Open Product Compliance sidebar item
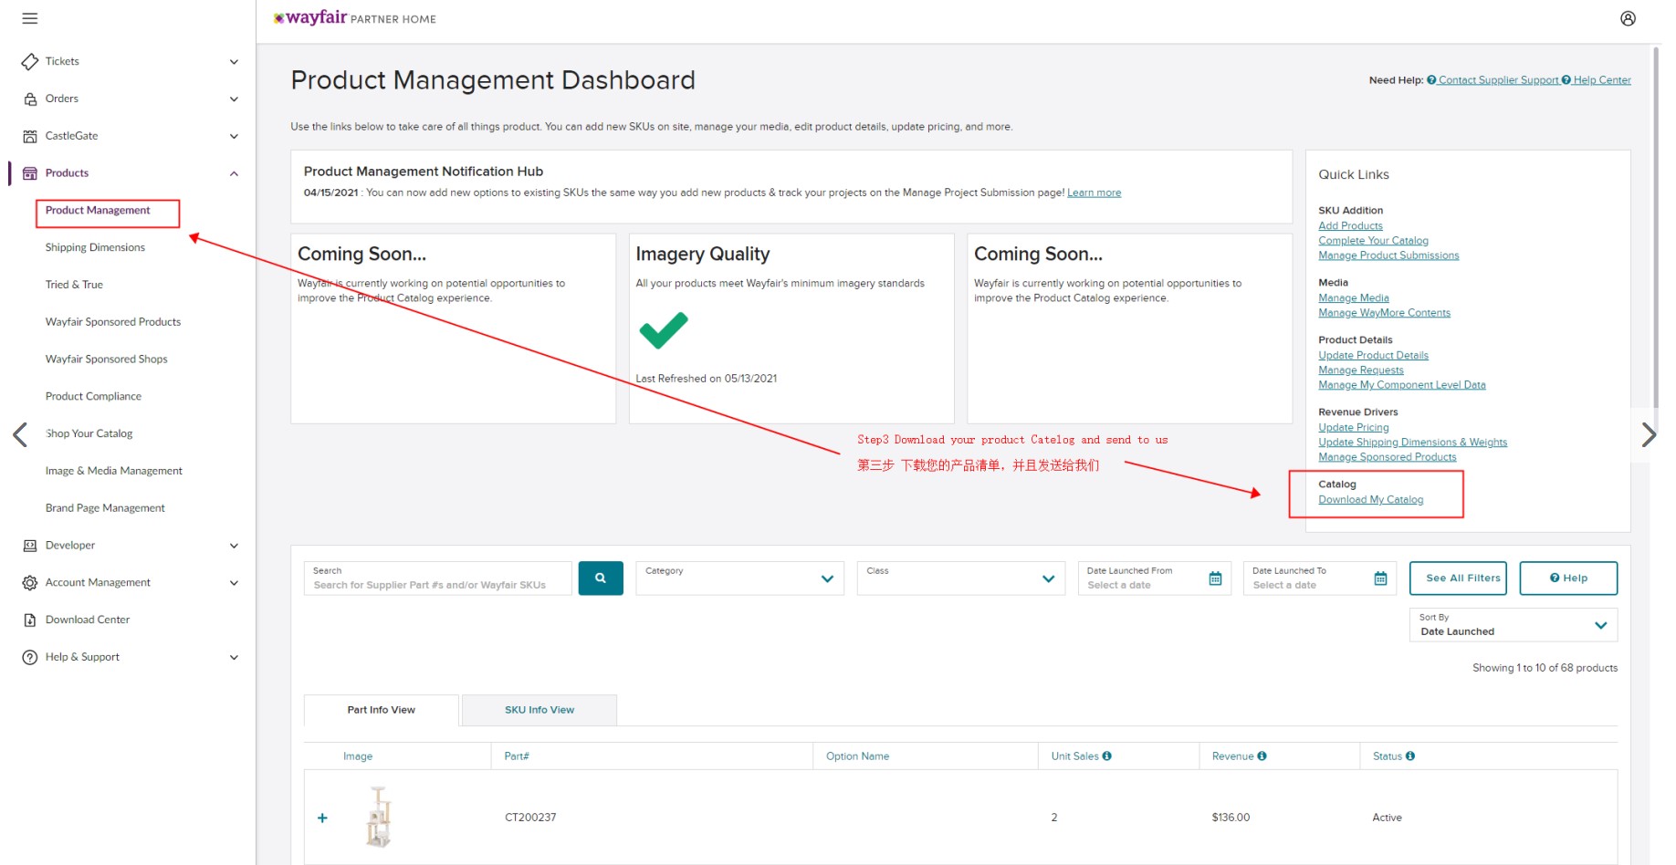This screenshot has width=1676, height=865. point(93,397)
